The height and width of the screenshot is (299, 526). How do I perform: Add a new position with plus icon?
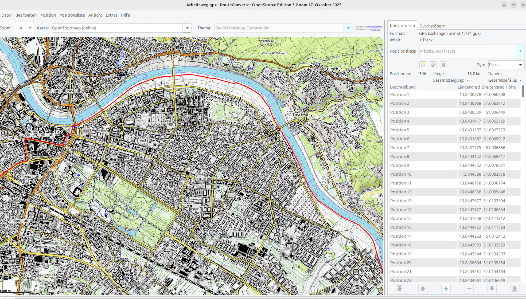[446, 288]
